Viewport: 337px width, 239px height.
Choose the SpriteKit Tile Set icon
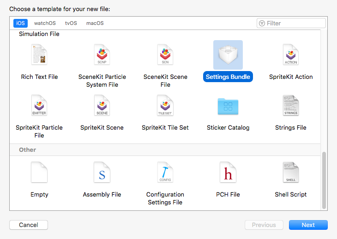click(x=165, y=106)
